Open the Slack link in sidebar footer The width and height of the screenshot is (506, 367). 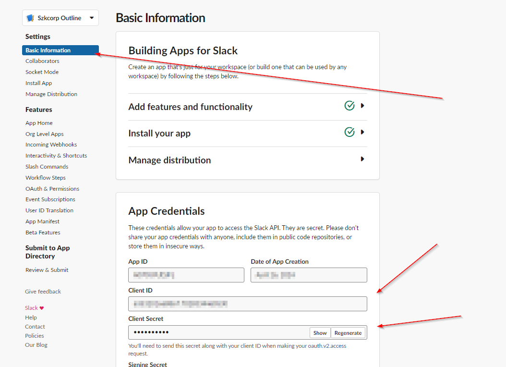point(31,308)
